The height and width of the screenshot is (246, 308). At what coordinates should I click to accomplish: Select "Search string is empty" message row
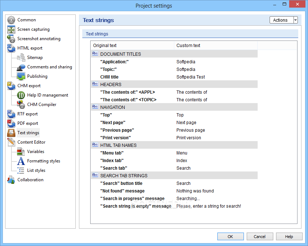pyautogui.click(x=174, y=206)
